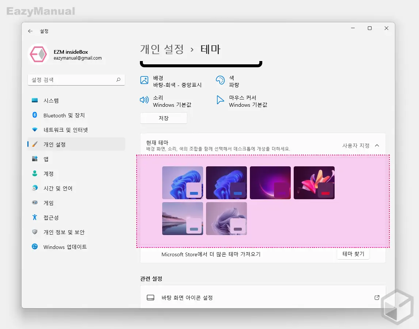
Task: Open 마우스 커서 Windows 기본값 setting
Action: (x=242, y=101)
